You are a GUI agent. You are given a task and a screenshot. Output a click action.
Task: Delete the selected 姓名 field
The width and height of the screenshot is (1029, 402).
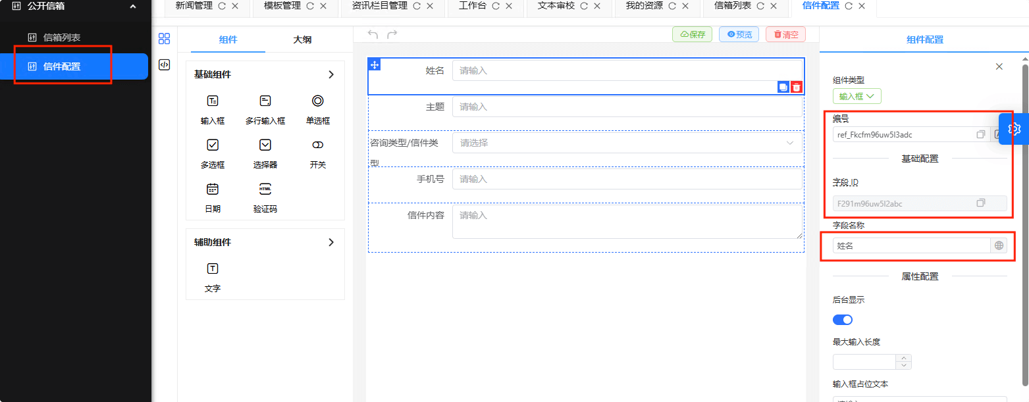(797, 88)
